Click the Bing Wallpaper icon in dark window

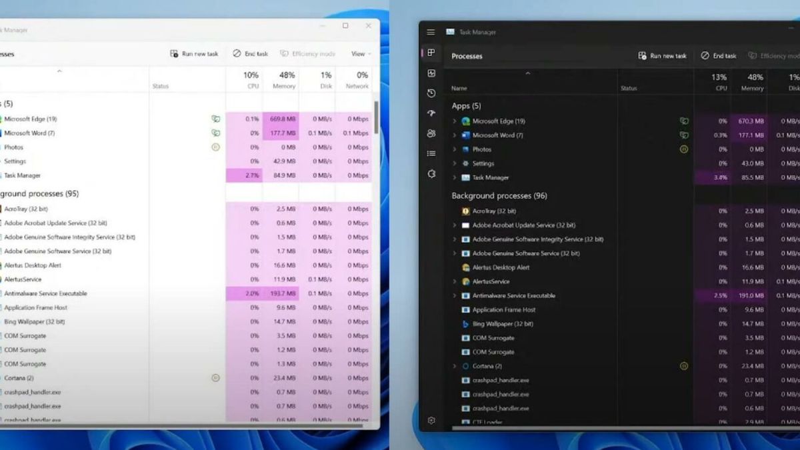pyautogui.click(x=465, y=324)
